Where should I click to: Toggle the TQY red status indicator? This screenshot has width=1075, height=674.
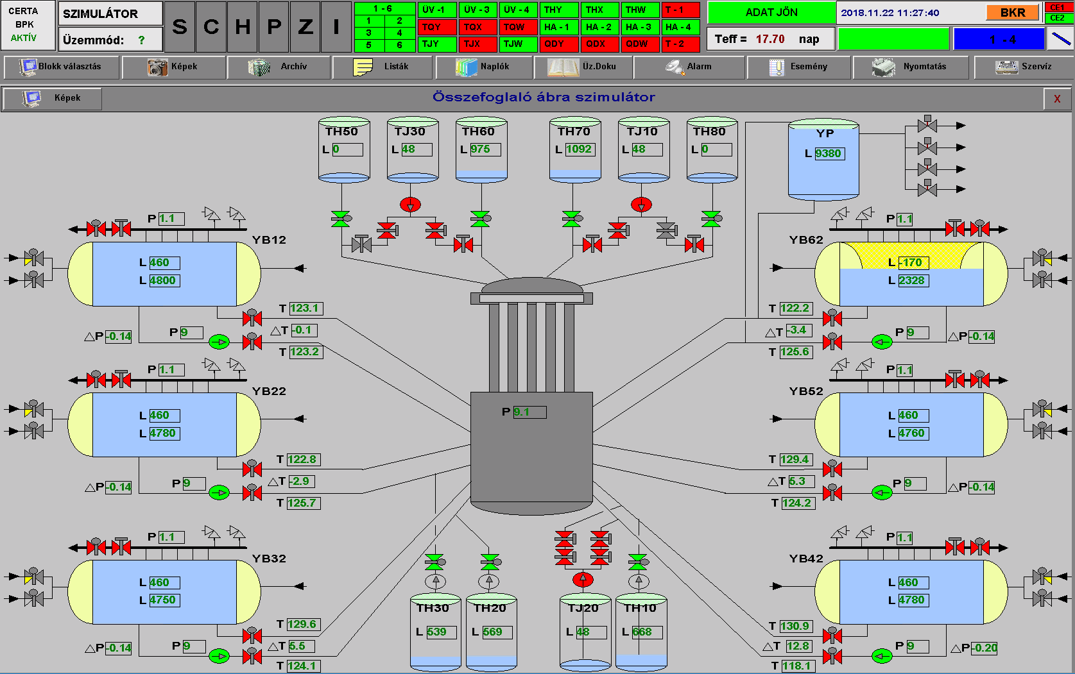click(x=436, y=27)
